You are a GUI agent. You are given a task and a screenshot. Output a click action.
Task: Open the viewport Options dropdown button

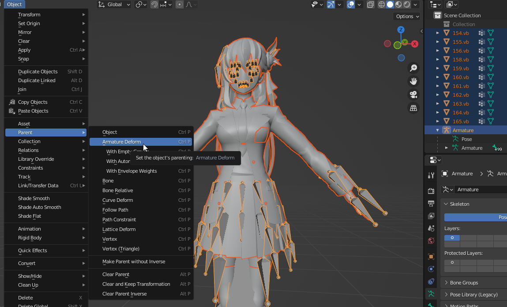pos(407,16)
